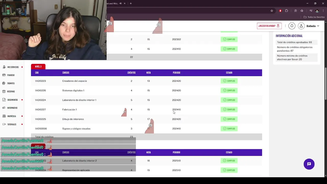Open the browser extensions puzzle icon

pos(286,11)
